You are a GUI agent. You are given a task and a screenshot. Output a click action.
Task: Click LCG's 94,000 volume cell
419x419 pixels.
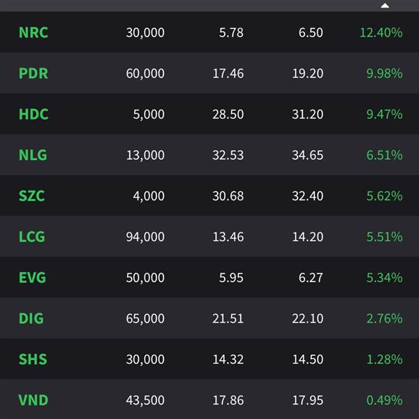[x=145, y=237]
